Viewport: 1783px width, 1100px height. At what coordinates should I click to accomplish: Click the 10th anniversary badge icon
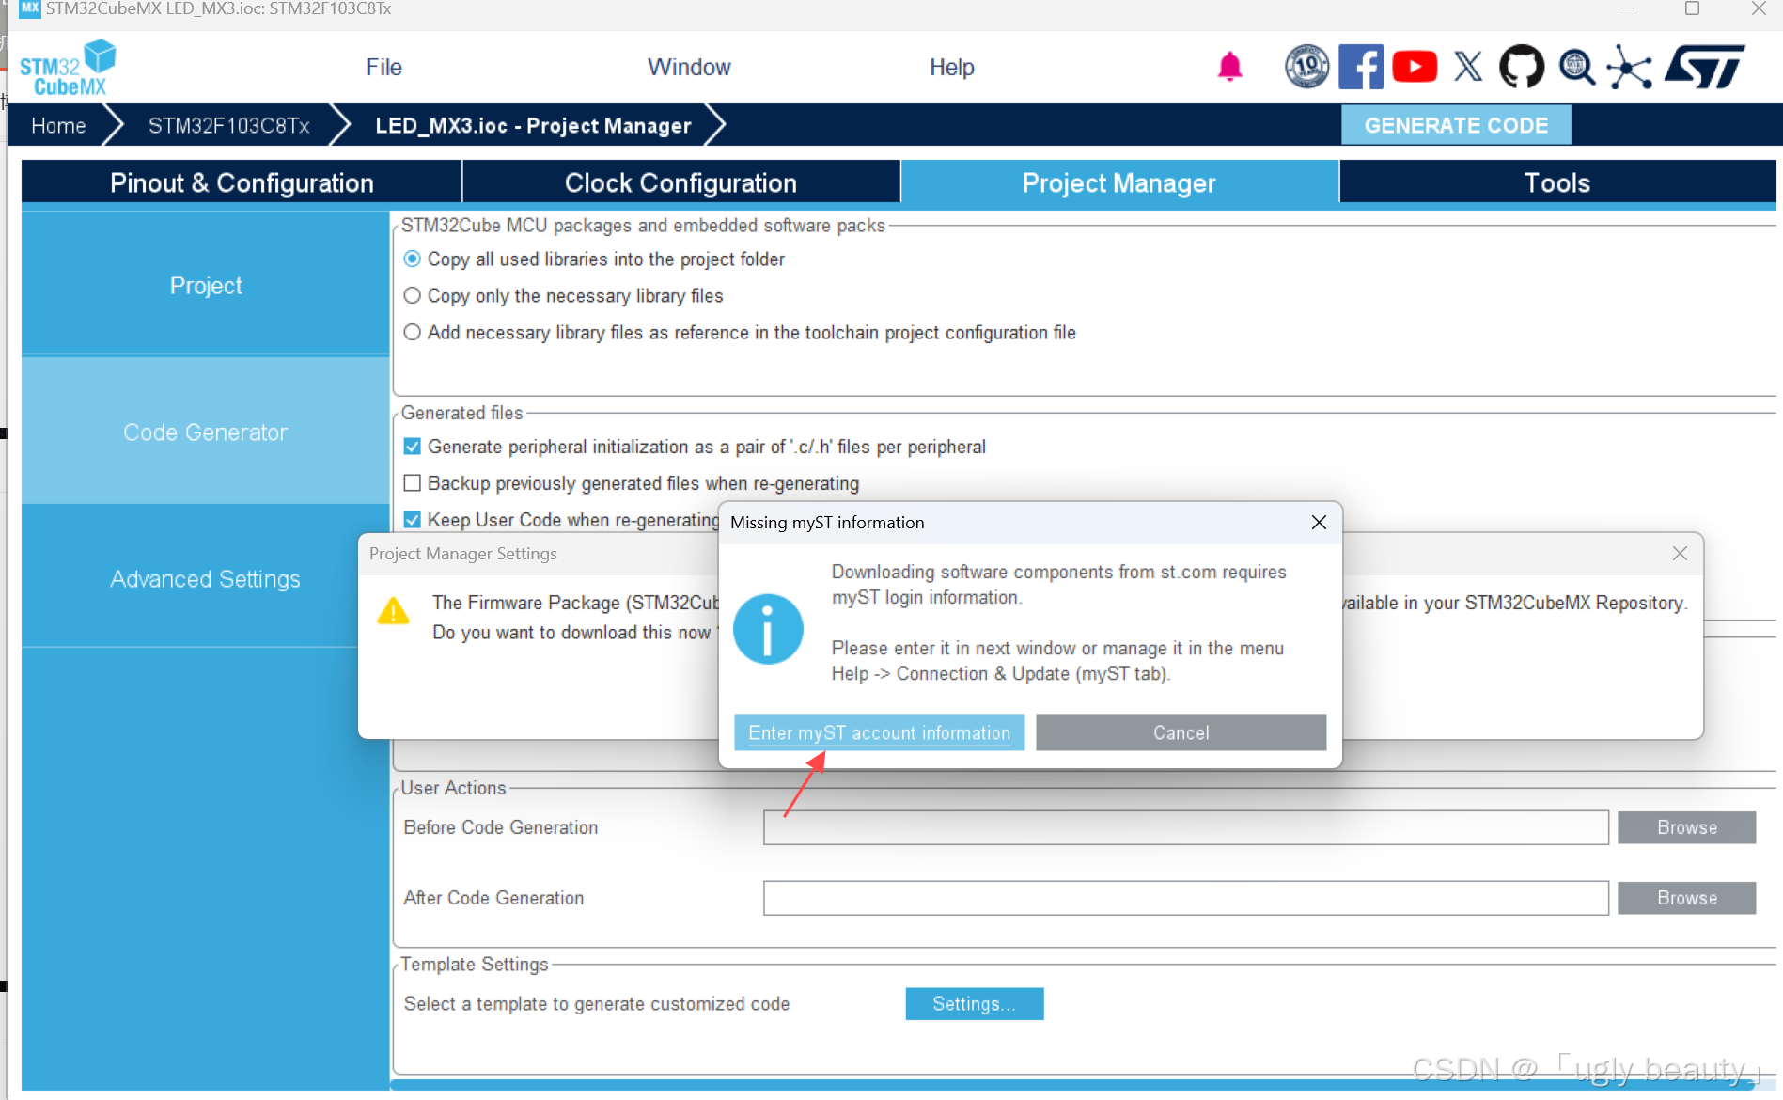(1306, 67)
